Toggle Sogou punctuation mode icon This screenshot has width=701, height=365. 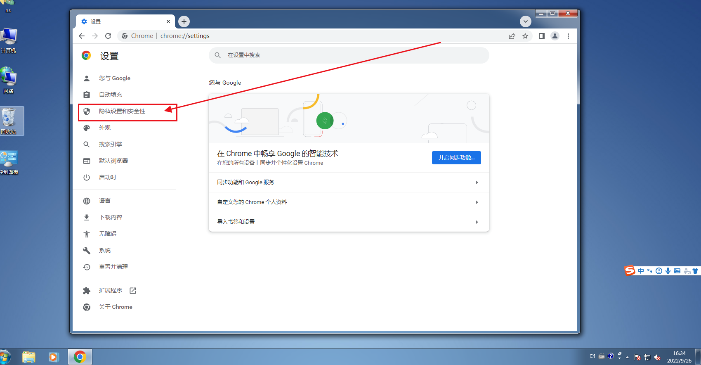click(650, 271)
